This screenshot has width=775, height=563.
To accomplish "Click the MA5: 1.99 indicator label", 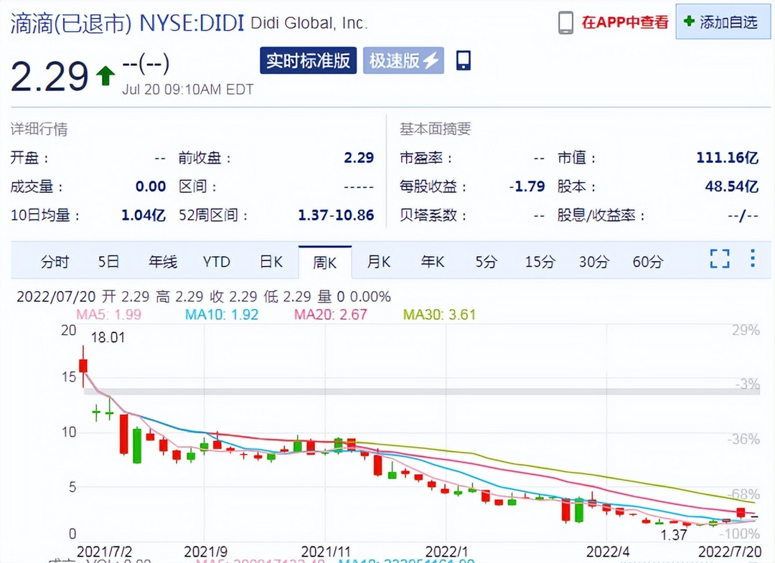I will coord(108,314).
